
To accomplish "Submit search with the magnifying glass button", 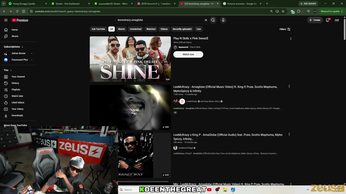I will [213, 20].
